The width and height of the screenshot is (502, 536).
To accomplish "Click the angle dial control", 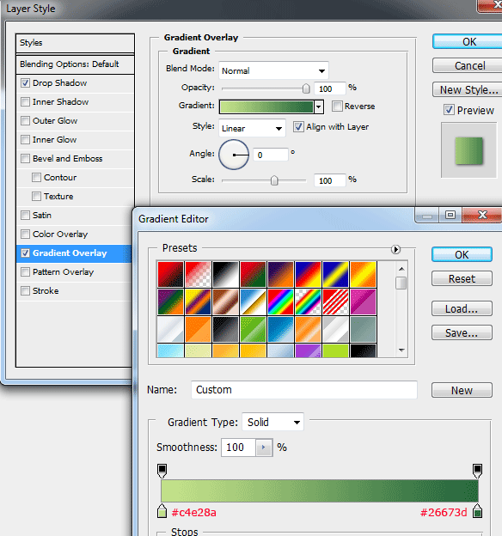I will [x=234, y=155].
